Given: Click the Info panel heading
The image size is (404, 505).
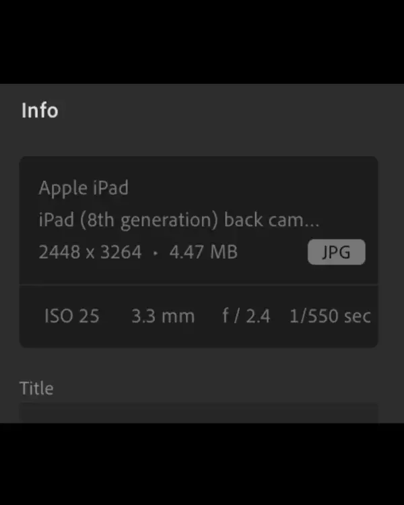Looking at the screenshot, I should tap(40, 110).
